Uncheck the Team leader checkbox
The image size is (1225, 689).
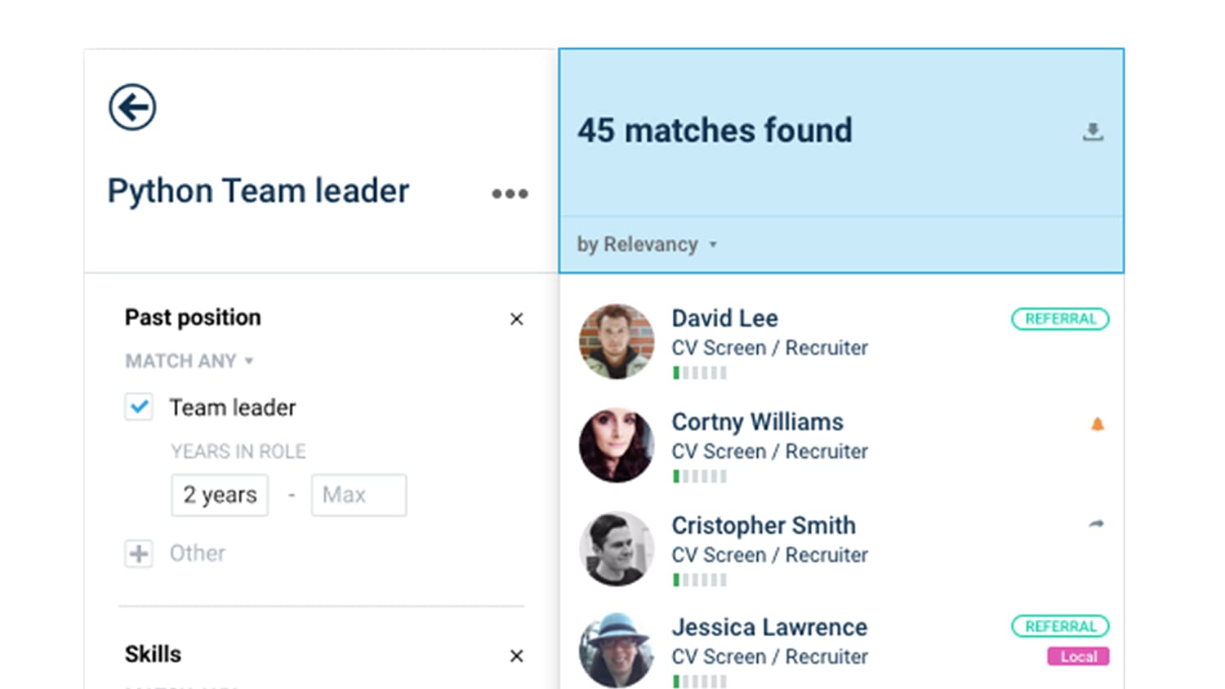point(139,407)
